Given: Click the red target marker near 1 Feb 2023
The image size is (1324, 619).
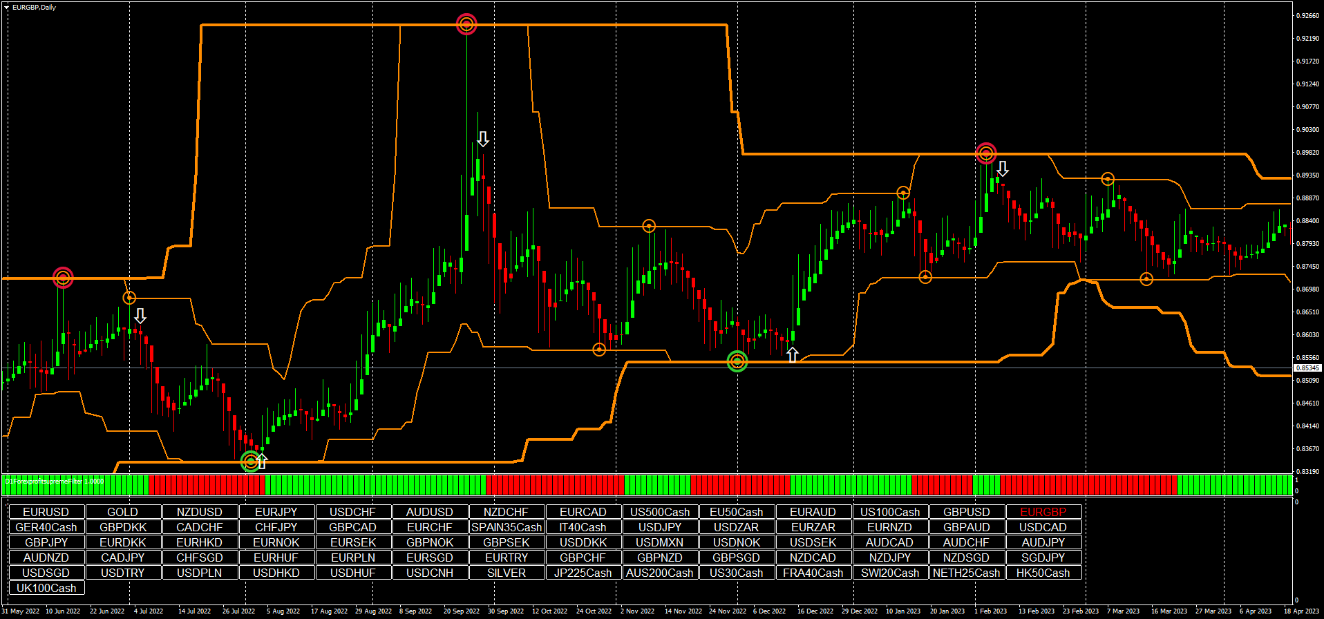Looking at the screenshot, I should pyautogui.click(x=986, y=153).
